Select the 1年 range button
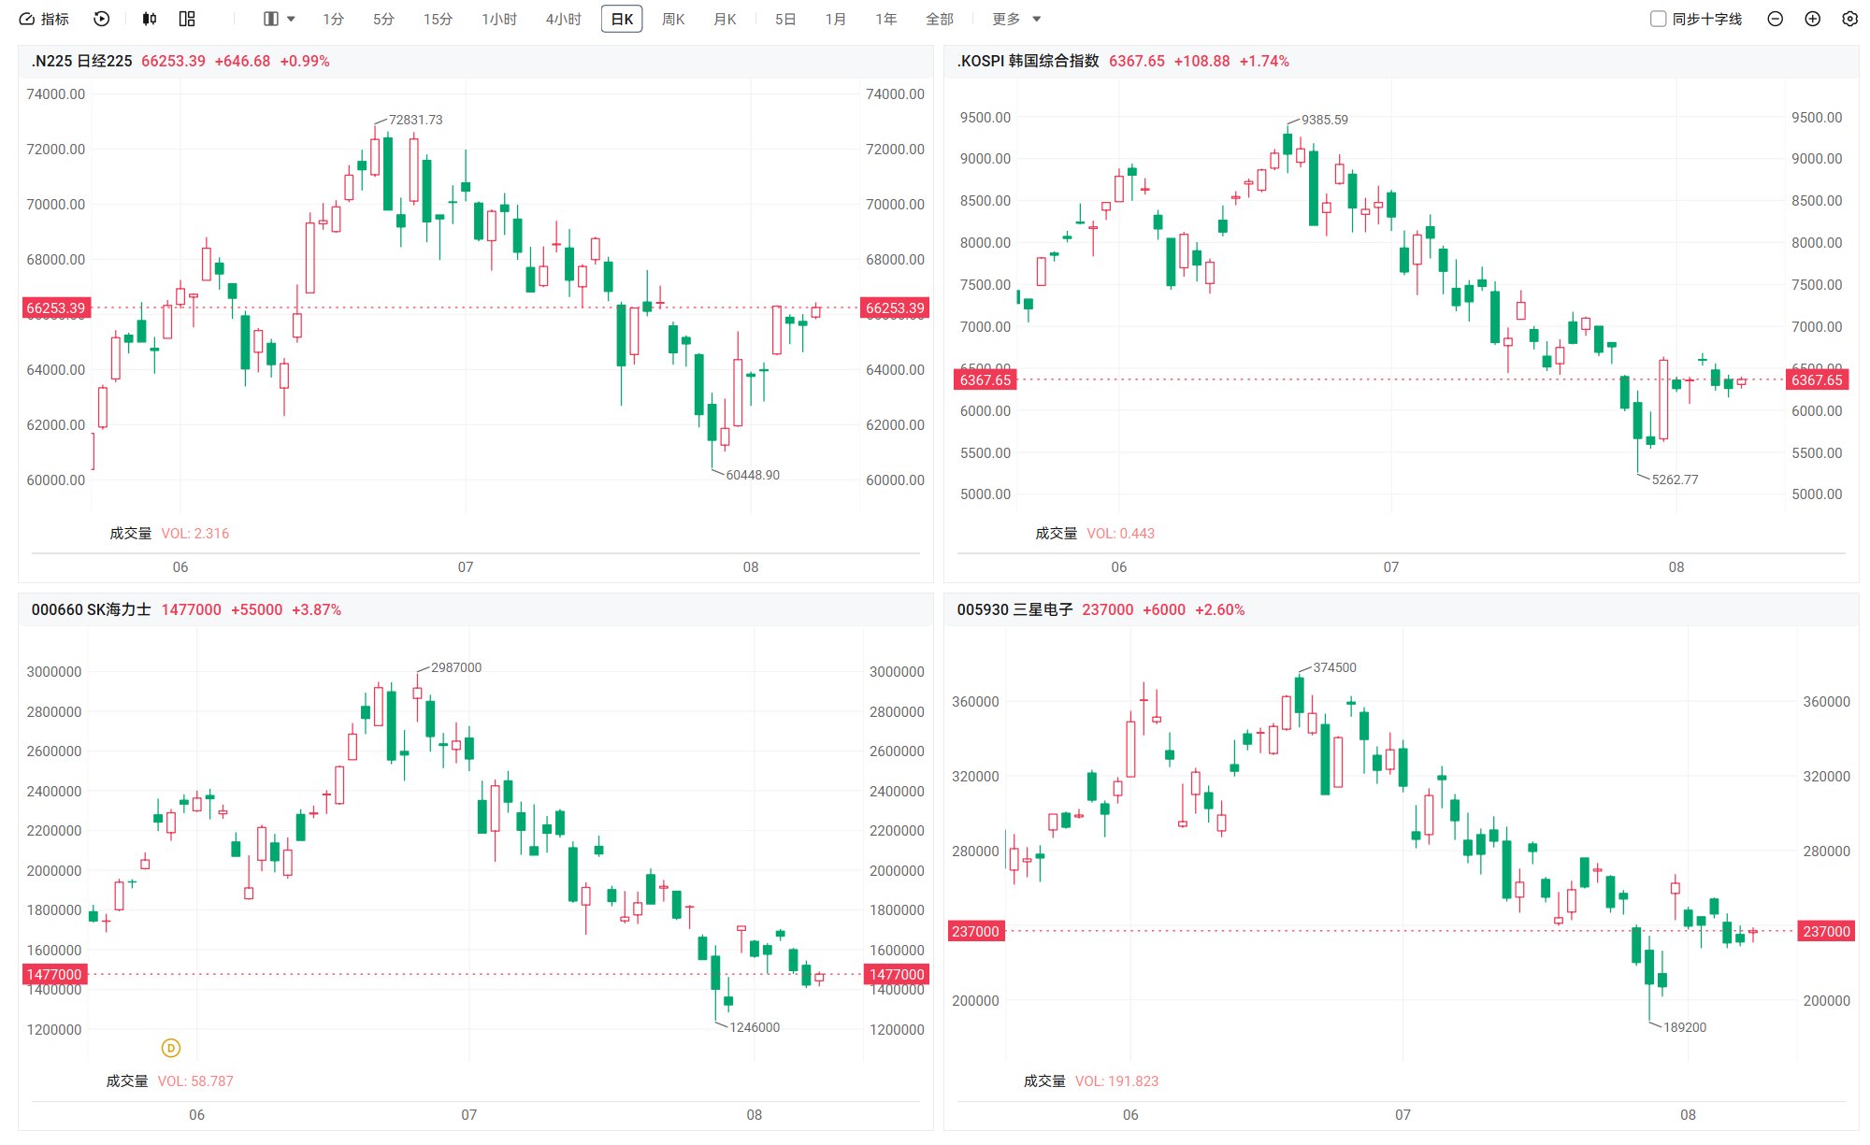 click(x=886, y=19)
